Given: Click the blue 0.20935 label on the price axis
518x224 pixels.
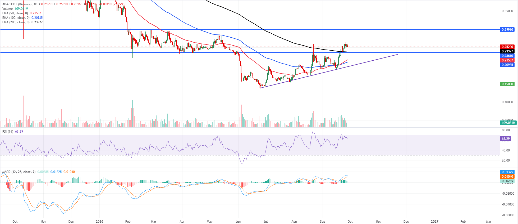Looking at the screenshot, I should pos(507,65).
